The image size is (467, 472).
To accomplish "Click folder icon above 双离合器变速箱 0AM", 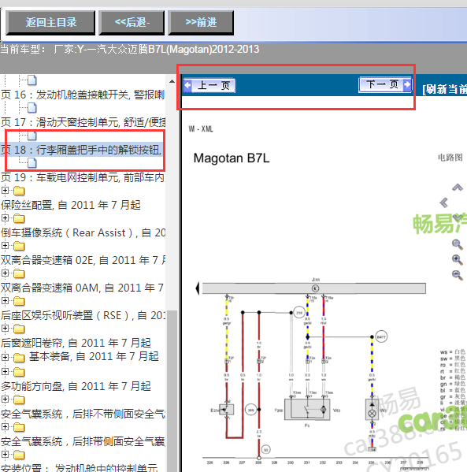I will point(19,273).
